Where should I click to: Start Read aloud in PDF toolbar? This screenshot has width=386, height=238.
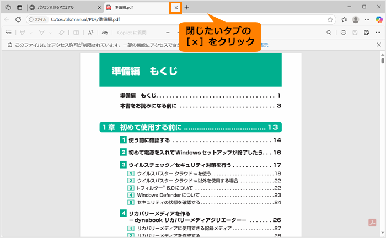click(x=90, y=33)
